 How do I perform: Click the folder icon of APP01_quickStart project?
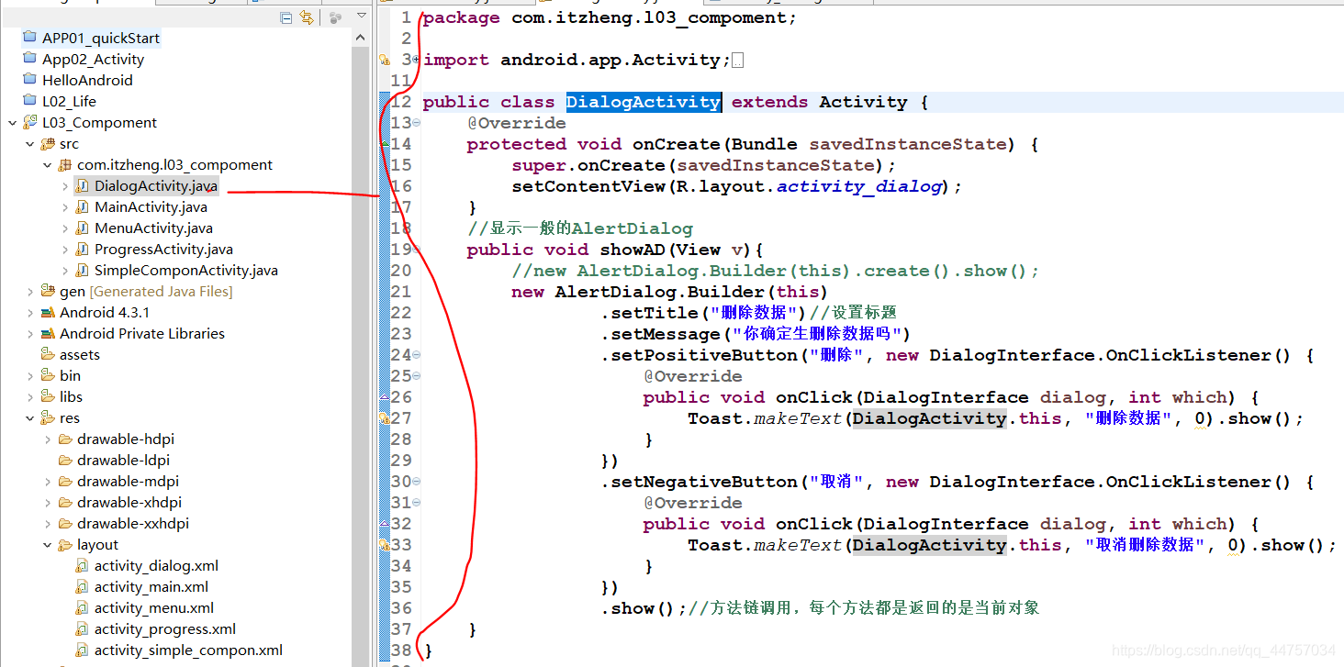click(29, 38)
